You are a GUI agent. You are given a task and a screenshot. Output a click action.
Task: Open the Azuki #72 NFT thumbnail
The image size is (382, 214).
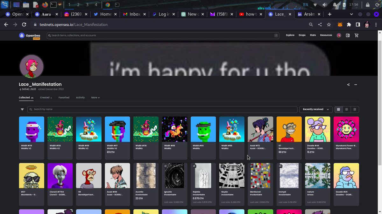(x=260, y=129)
